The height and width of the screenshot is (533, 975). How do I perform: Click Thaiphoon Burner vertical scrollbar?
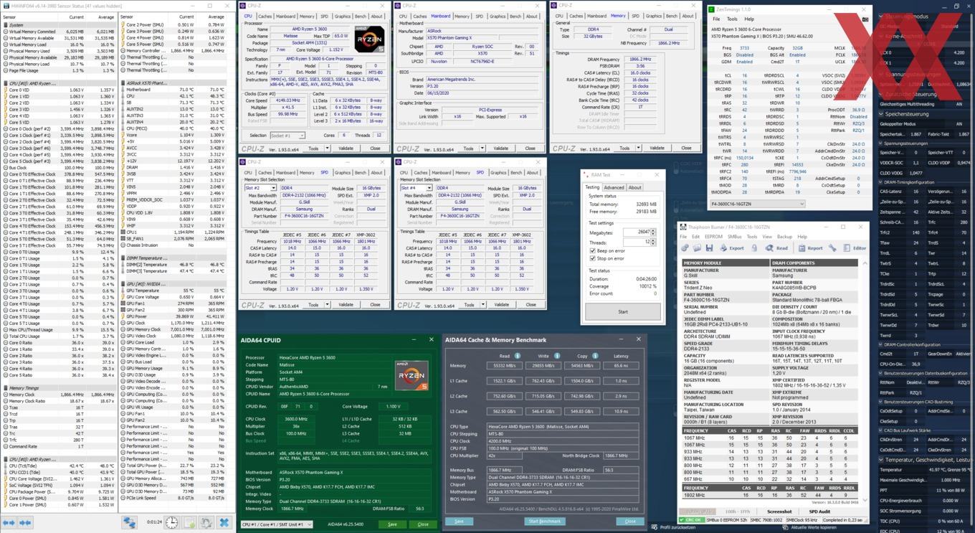coord(865,380)
